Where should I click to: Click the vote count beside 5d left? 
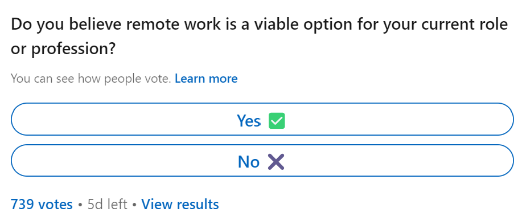pos(42,204)
